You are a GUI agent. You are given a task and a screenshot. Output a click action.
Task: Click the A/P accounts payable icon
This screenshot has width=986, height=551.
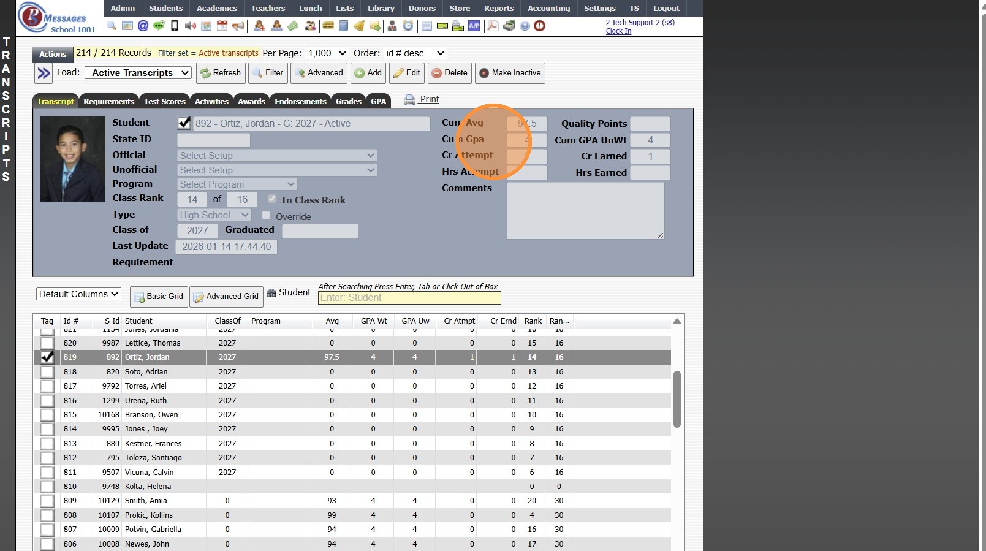474,26
